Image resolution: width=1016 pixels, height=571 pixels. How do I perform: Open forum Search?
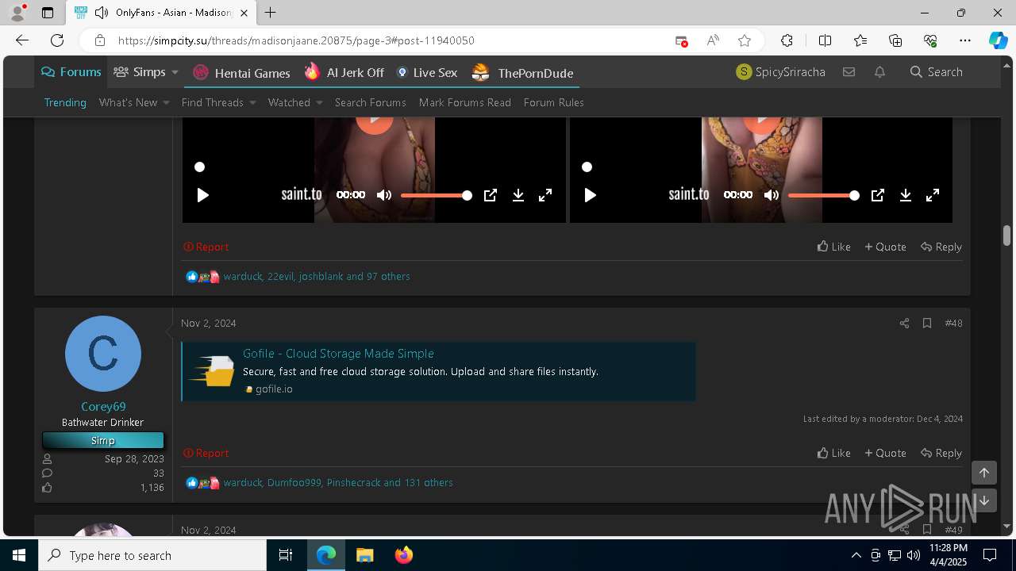(x=937, y=72)
